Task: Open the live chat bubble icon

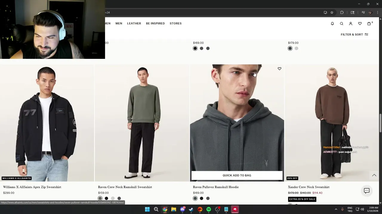Action: click(366, 191)
